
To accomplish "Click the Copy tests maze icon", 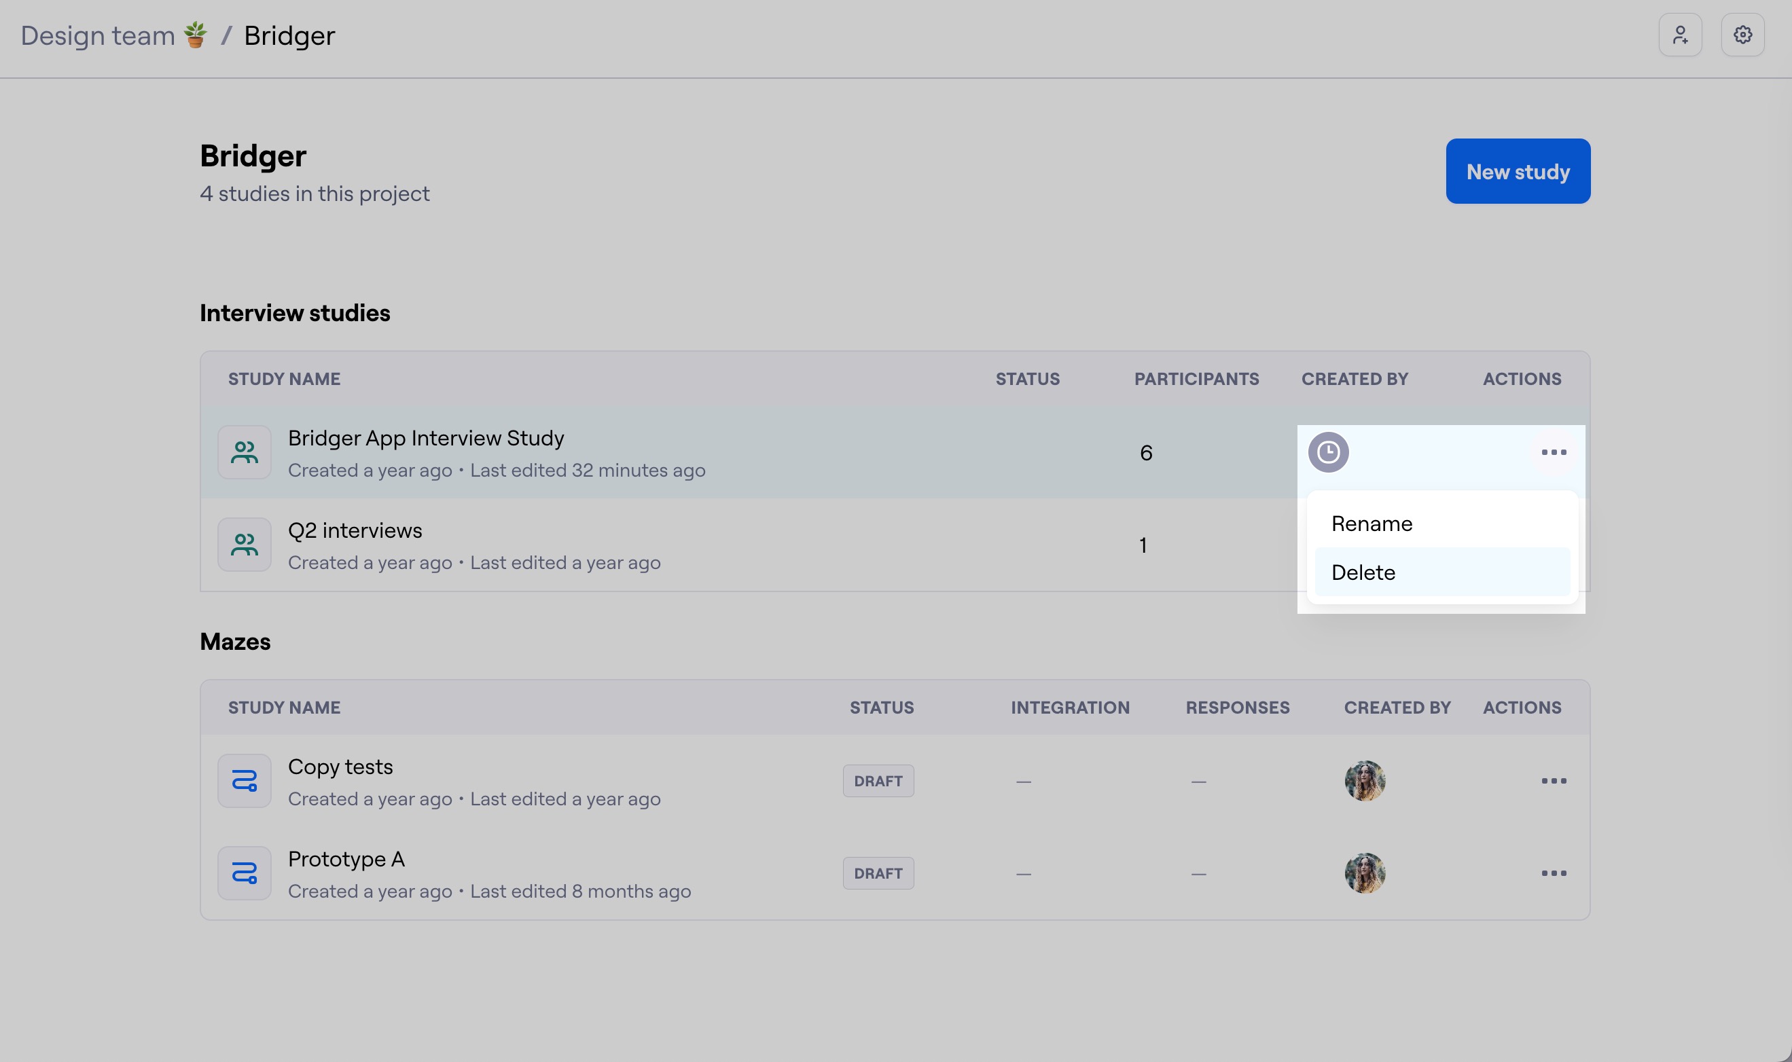I will coord(244,781).
